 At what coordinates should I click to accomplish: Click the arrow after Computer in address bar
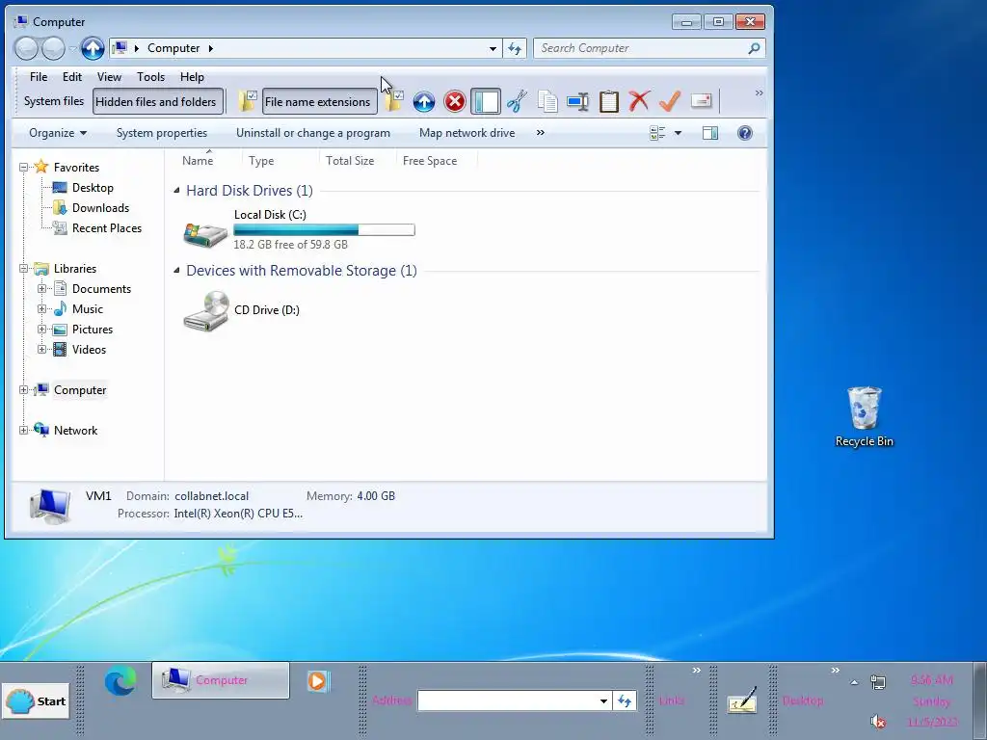coord(211,48)
